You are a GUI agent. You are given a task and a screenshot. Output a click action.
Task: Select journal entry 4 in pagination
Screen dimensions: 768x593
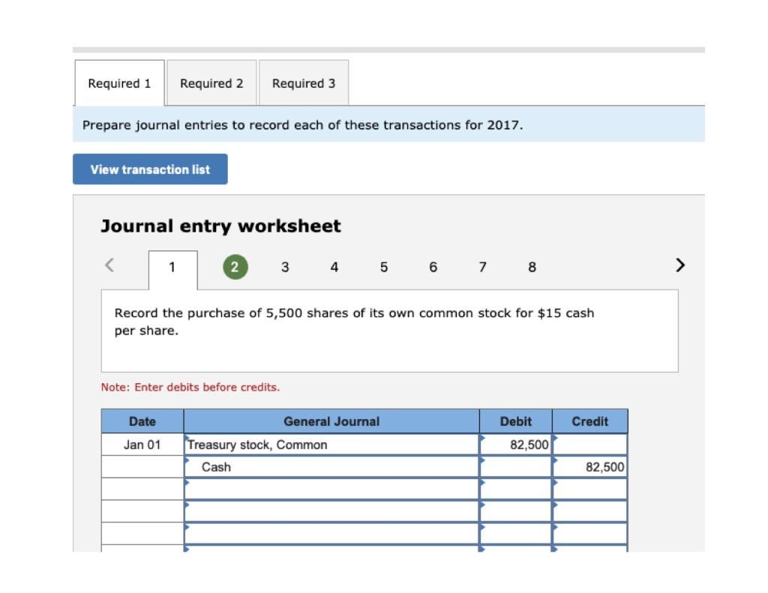click(x=334, y=267)
